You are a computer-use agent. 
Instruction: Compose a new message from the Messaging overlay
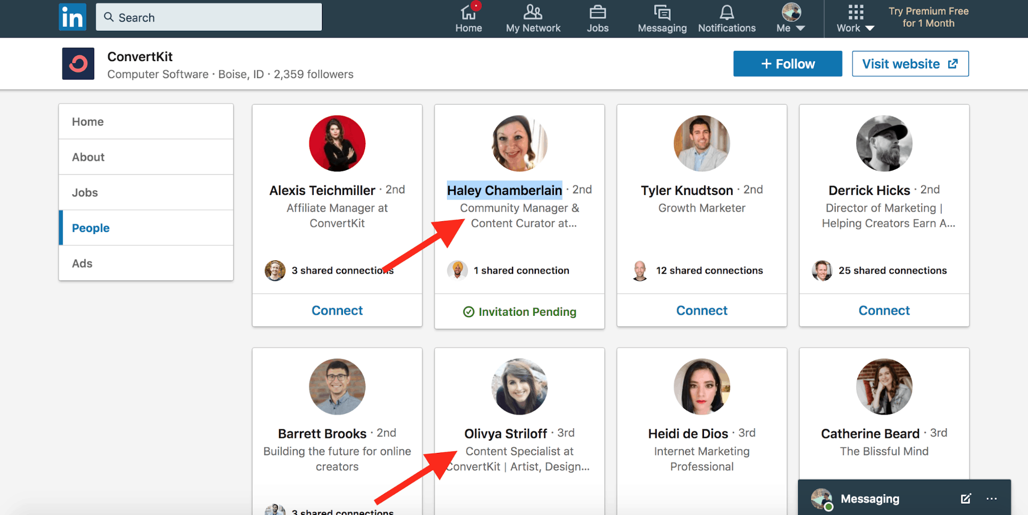coord(966,499)
